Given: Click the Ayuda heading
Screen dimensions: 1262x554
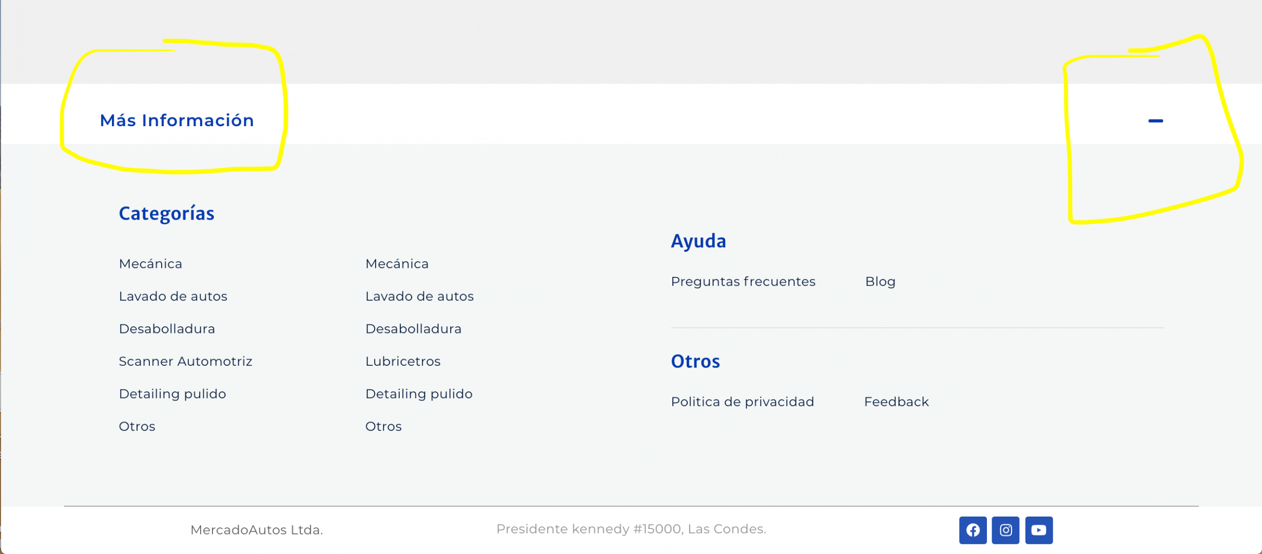Looking at the screenshot, I should pyautogui.click(x=698, y=241).
